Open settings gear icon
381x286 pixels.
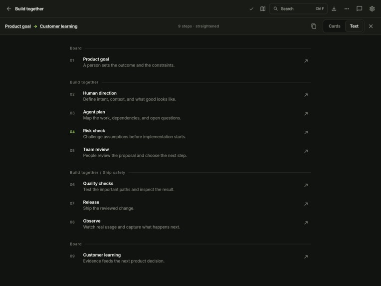[x=372, y=9]
